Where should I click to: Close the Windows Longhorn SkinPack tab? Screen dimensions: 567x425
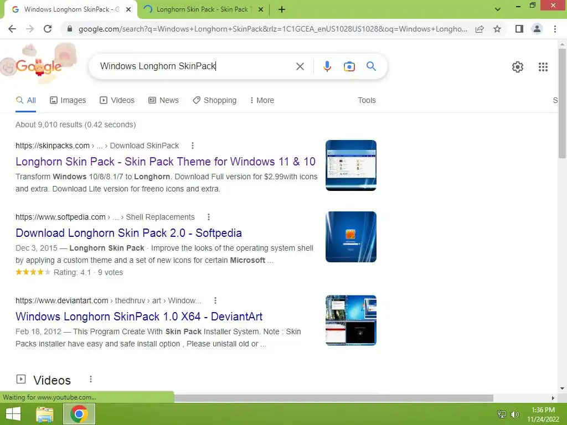[x=128, y=10]
